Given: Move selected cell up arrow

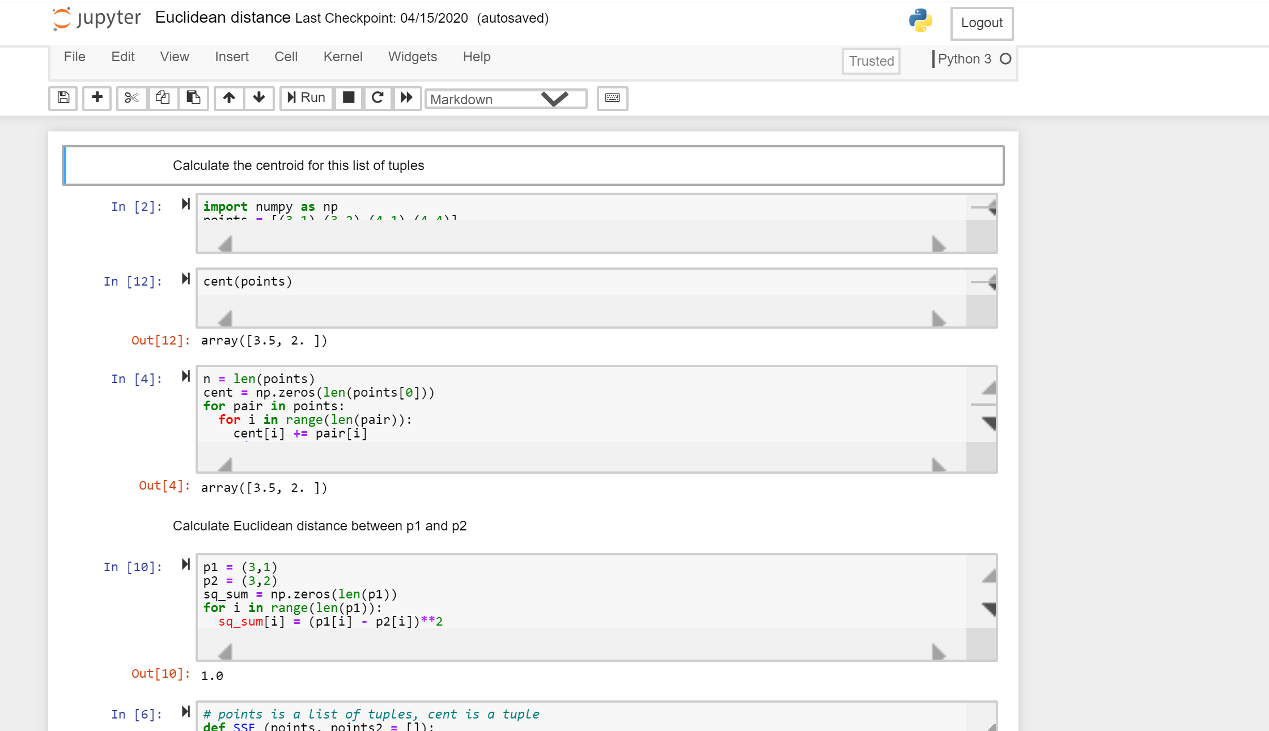Looking at the screenshot, I should pyautogui.click(x=229, y=98).
